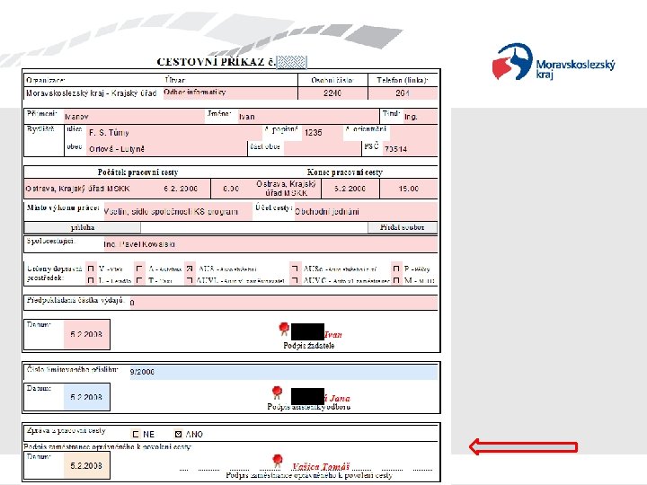Click the Počátek pracovní cesty heading

point(137,172)
